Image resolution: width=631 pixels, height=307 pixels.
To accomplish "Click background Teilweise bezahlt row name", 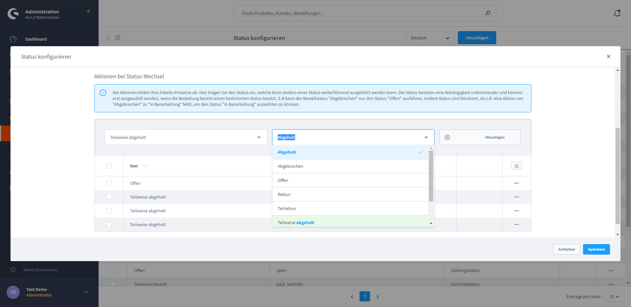I will (151, 284).
